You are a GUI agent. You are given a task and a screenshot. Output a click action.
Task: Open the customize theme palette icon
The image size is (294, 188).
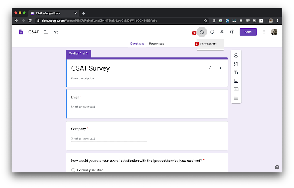[212, 32]
